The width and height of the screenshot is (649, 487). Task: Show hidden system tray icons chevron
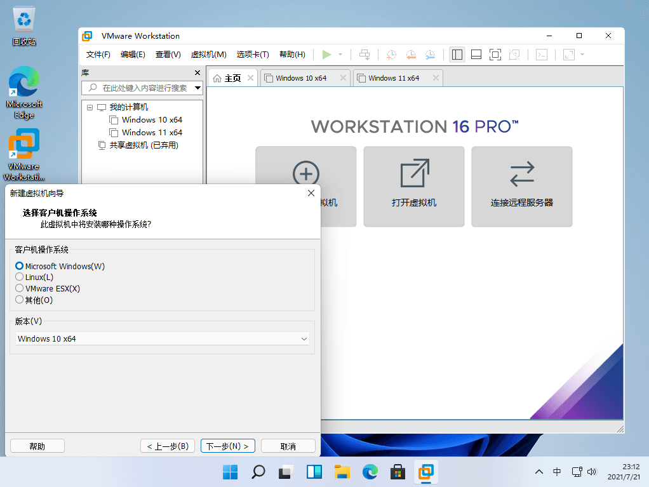(x=539, y=472)
